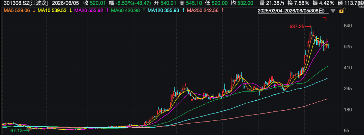
Task: Click the 67.13 low price arrow marker
Action: coord(20,131)
